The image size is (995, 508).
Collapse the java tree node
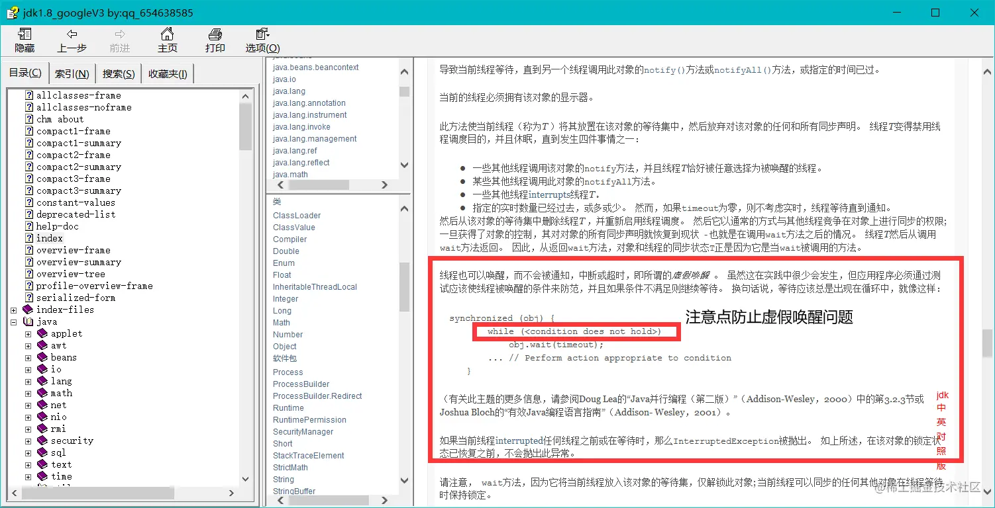pos(14,322)
